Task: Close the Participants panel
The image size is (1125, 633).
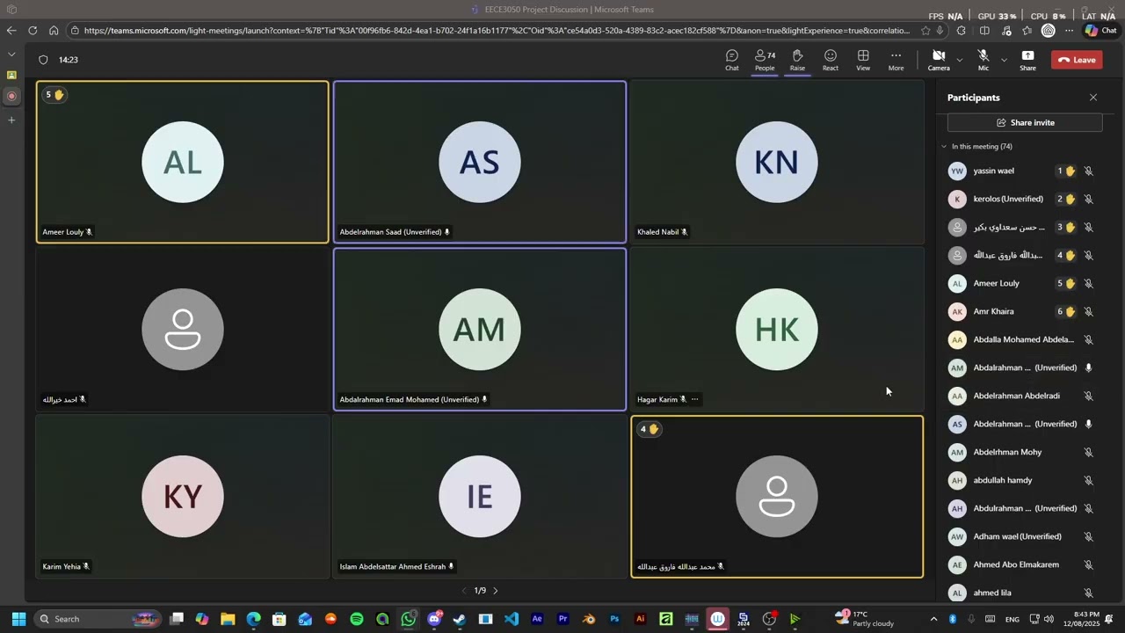Action: click(x=1093, y=98)
